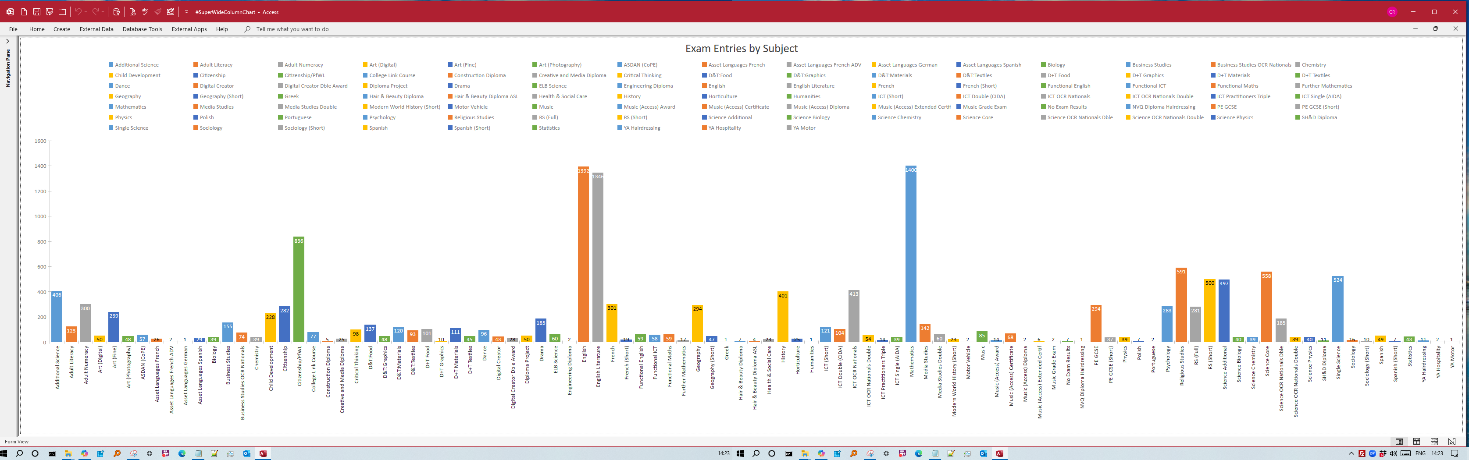Switch to the Create ribbon tab

click(x=61, y=29)
